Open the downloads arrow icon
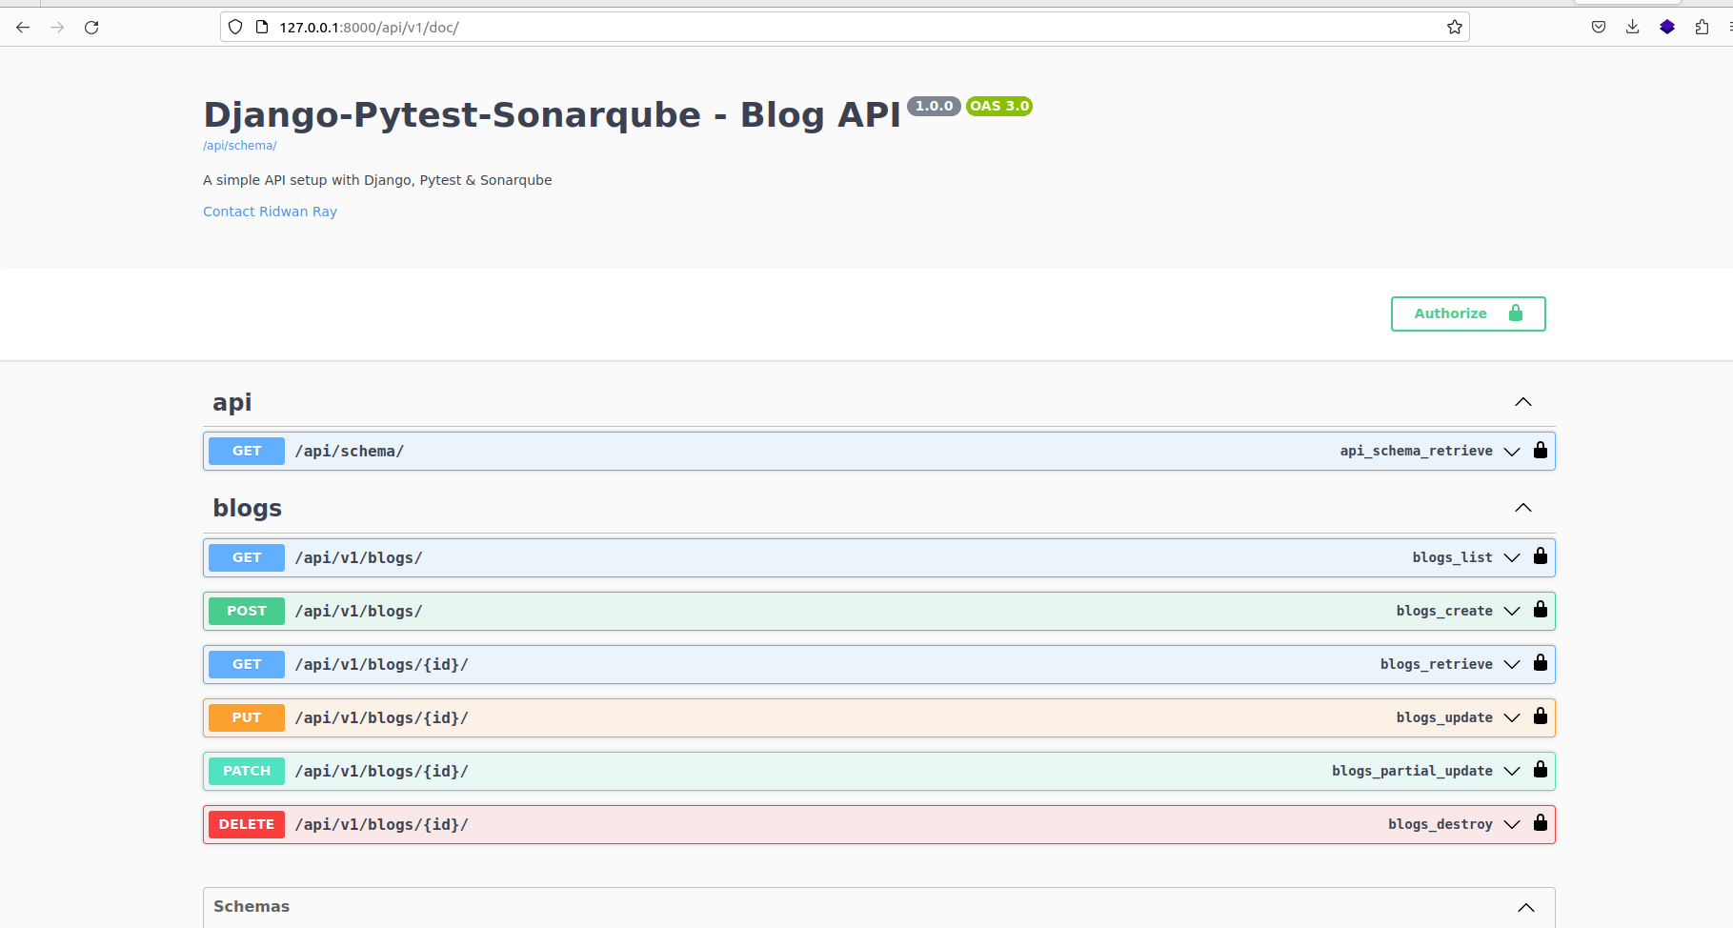 (x=1633, y=28)
